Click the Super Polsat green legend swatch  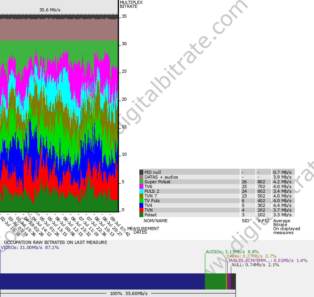point(141,182)
